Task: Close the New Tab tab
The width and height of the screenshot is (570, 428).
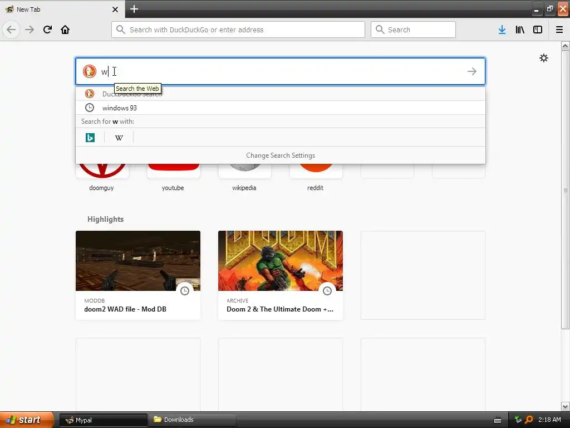Action: click(x=115, y=9)
